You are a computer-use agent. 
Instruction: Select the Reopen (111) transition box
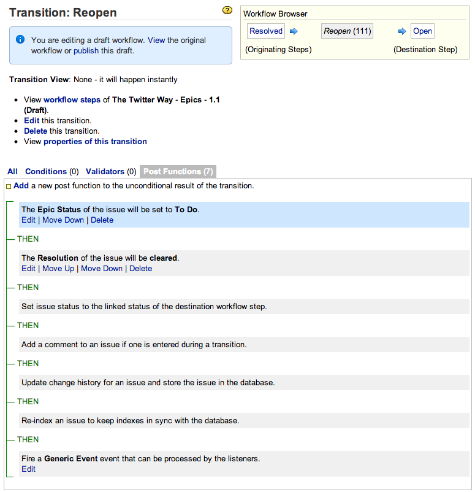coord(347,31)
